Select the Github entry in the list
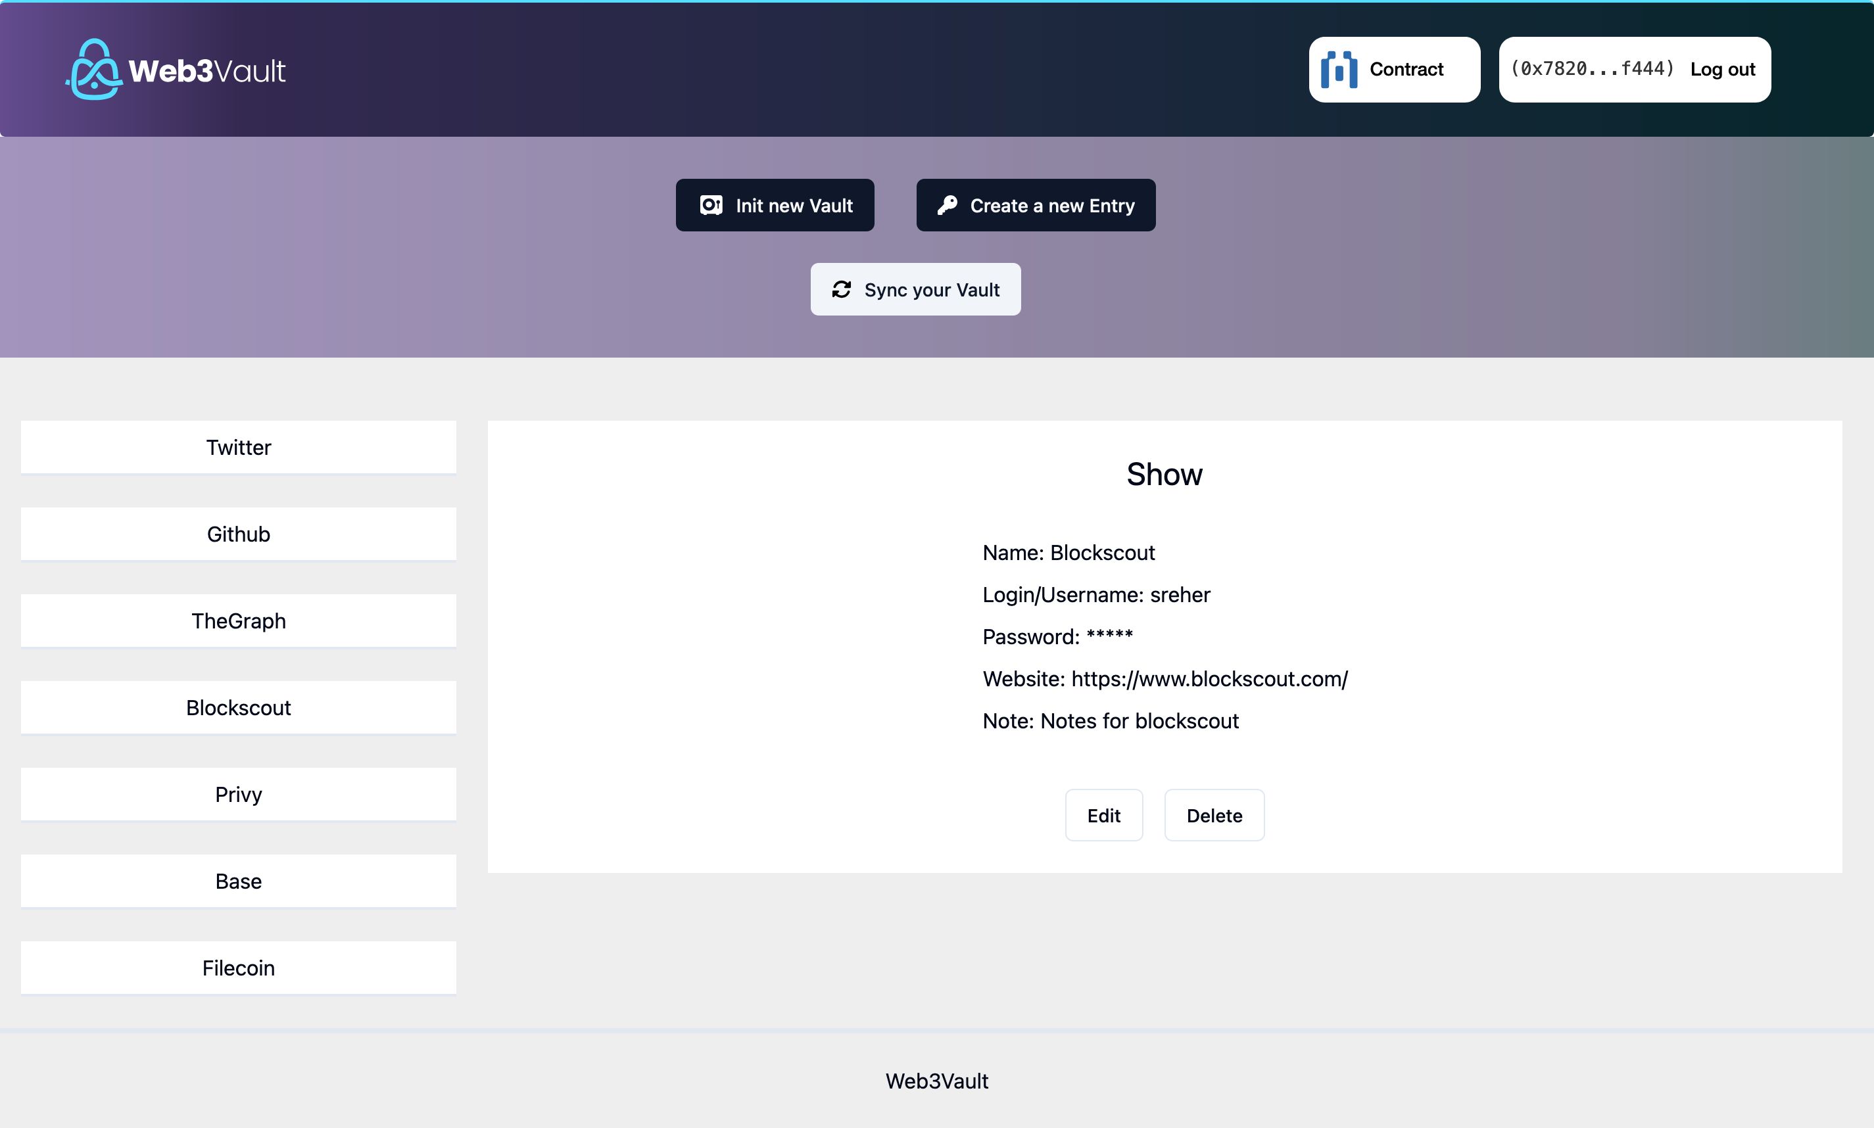The image size is (1874, 1128). pos(238,532)
